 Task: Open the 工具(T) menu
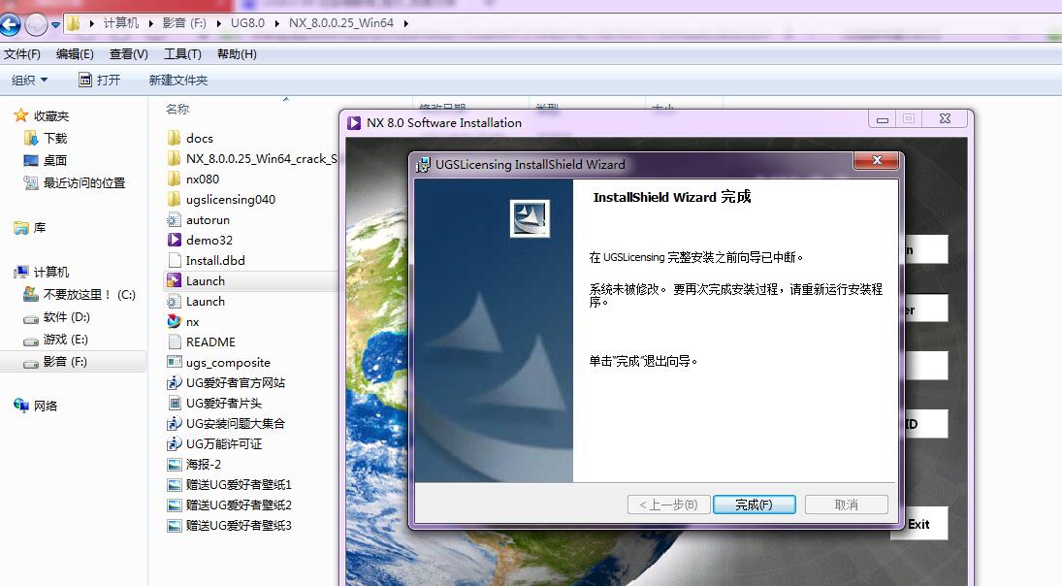(x=183, y=54)
